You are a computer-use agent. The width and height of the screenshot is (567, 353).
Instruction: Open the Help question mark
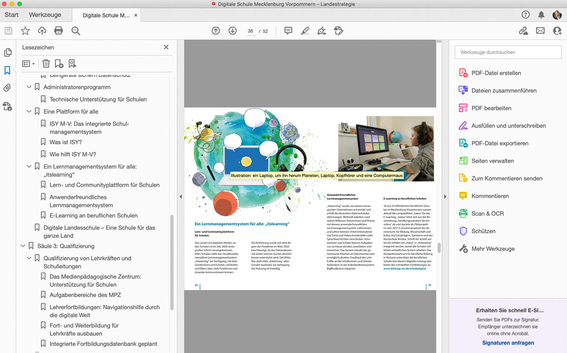pos(526,15)
